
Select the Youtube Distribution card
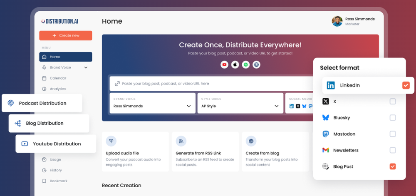(x=56, y=144)
